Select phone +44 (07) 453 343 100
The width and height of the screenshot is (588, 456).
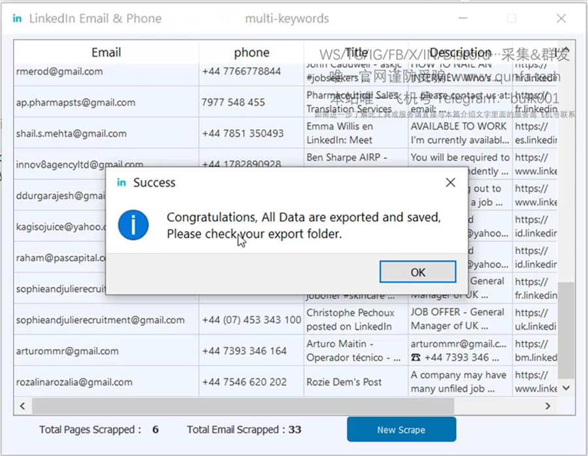252,320
